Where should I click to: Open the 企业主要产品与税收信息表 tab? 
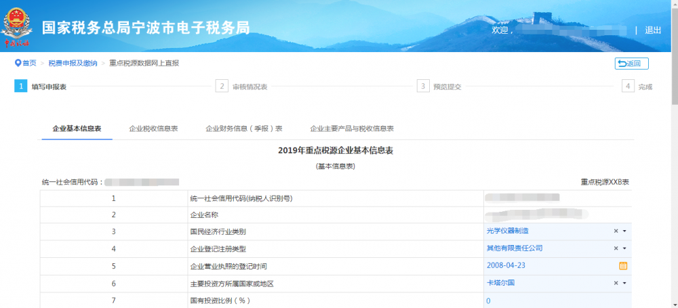[352, 129]
